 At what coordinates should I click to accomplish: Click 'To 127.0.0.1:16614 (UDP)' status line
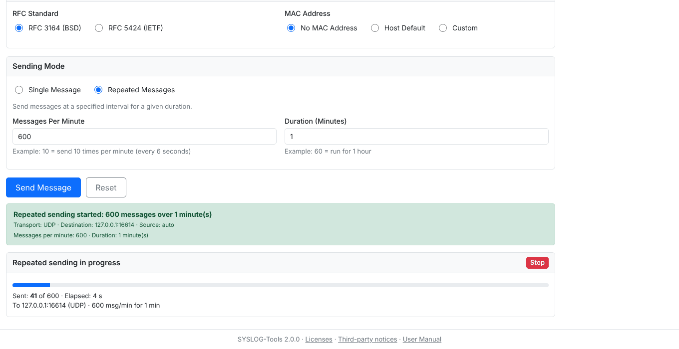click(86, 305)
